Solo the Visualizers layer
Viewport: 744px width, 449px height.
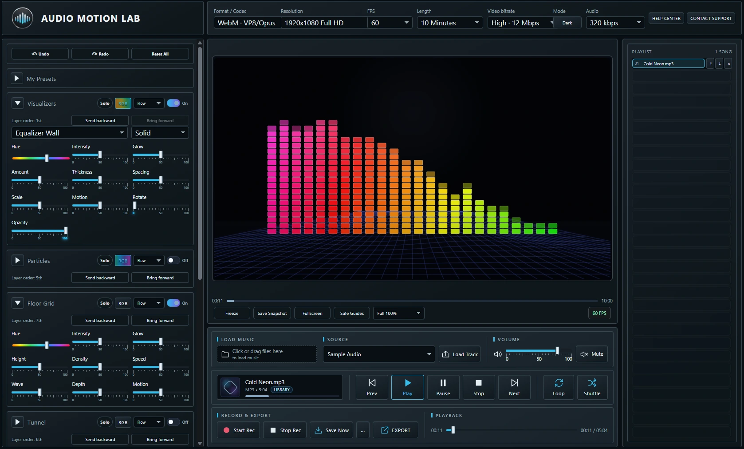coord(105,103)
